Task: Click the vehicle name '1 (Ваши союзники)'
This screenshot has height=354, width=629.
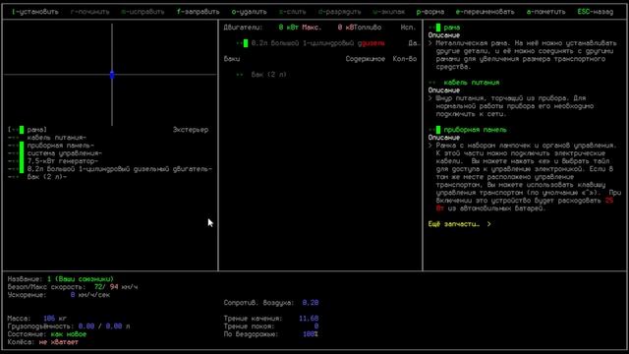Action: 81,279
